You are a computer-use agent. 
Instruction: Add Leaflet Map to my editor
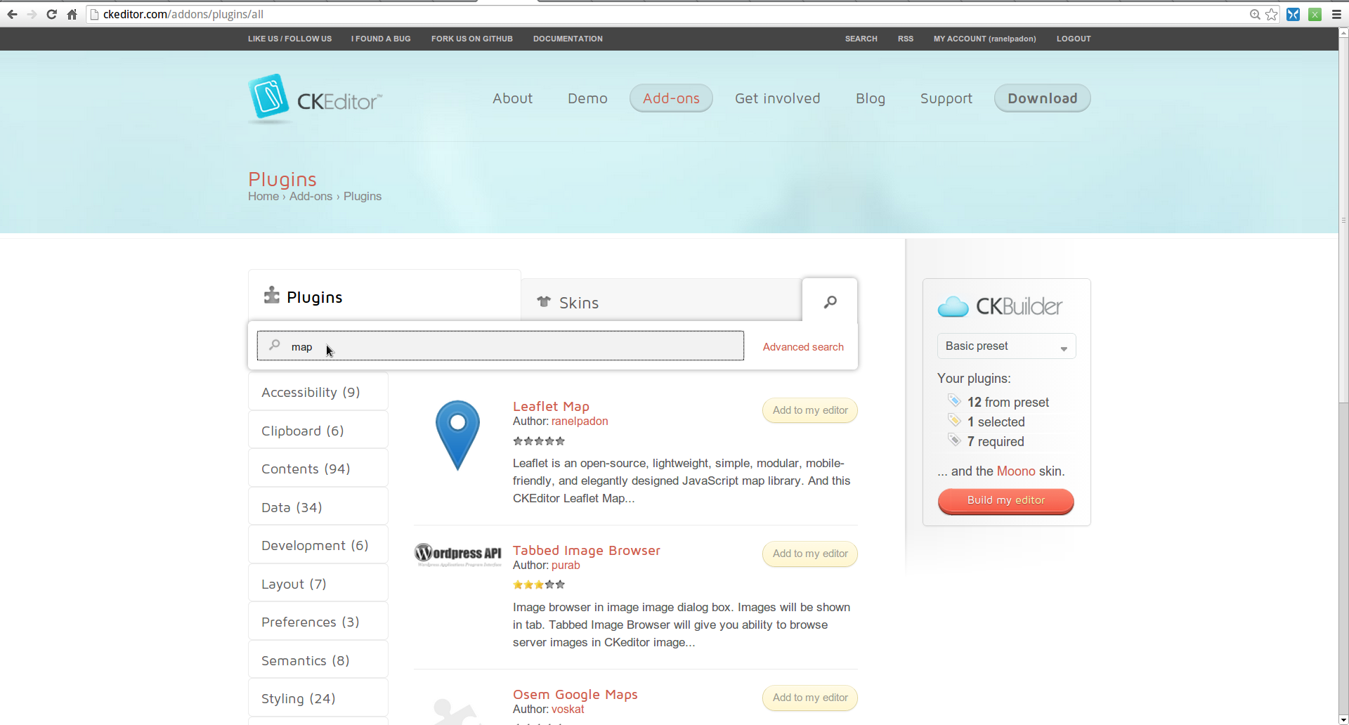[x=809, y=410]
